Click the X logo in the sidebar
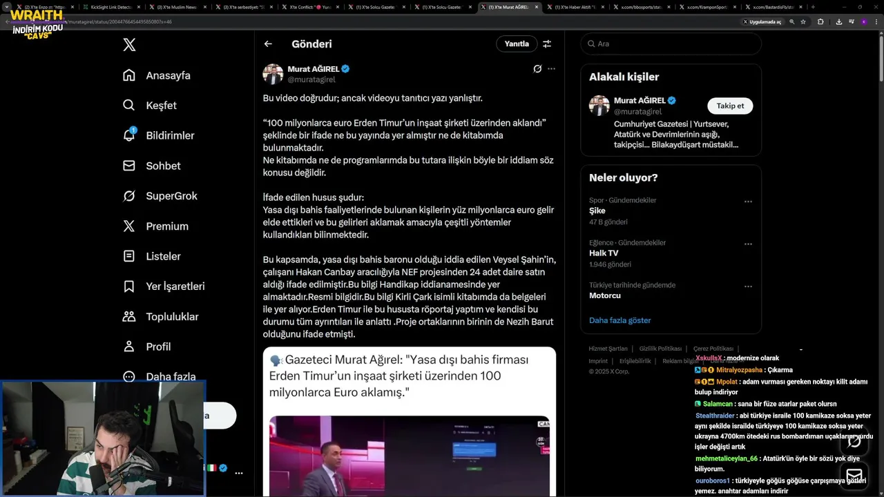Image resolution: width=884 pixels, height=497 pixels. click(x=129, y=45)
